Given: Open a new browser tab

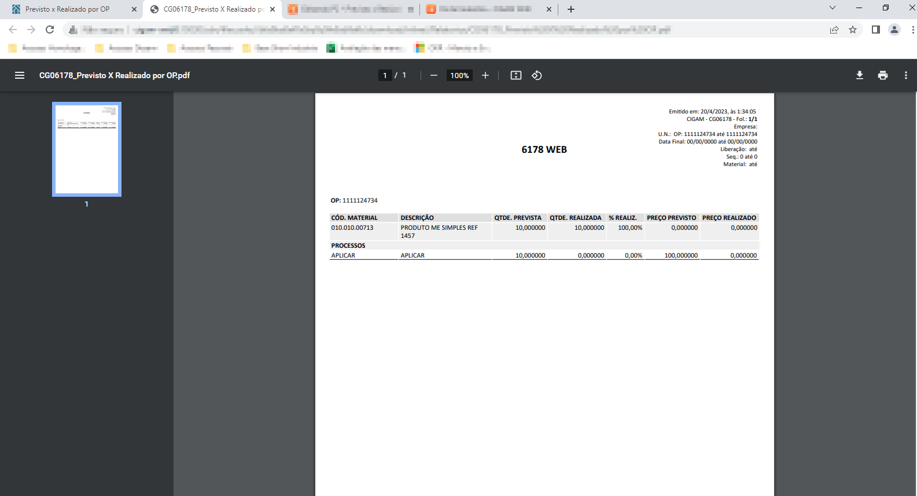Looking at the screenshot, I should click(571, 9).
